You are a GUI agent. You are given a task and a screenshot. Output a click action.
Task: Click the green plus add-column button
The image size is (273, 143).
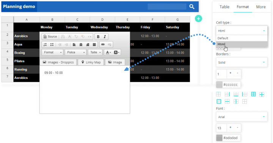click(x=198, y=19)
